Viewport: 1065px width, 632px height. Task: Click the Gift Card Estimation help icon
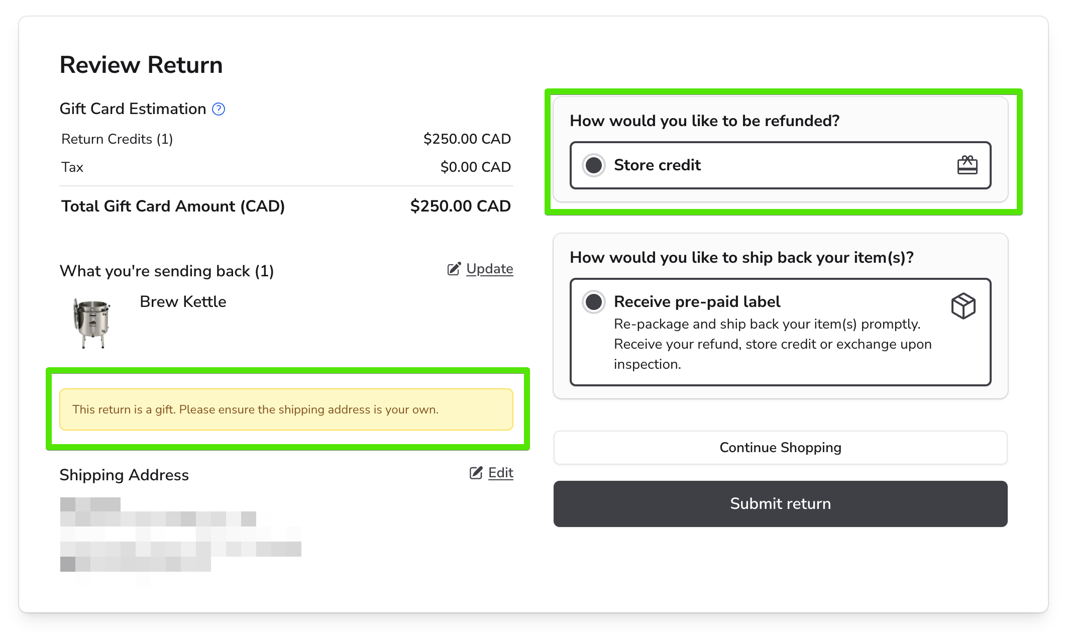(x=219, y=109)
